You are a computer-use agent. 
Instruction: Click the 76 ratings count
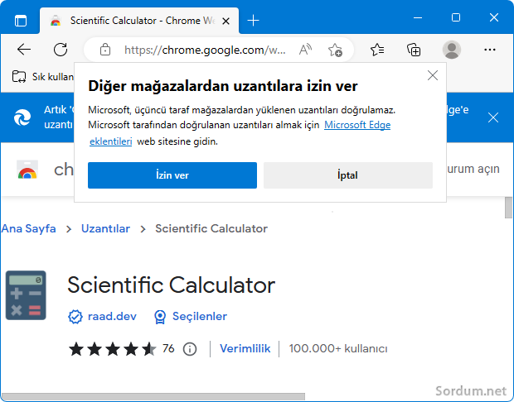pyautogui.click(x=168, y=348)
